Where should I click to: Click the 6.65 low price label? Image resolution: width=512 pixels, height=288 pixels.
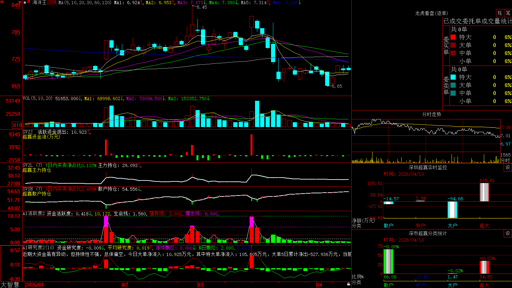pyautogui.click(x=337, y=86)
